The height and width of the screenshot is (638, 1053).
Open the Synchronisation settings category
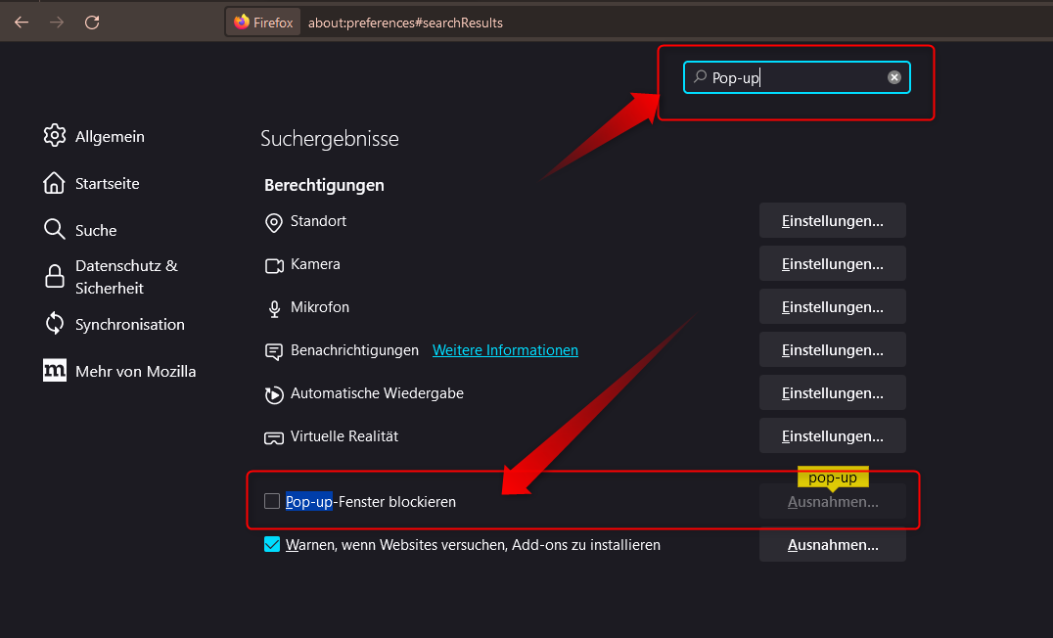coord(129,324)
